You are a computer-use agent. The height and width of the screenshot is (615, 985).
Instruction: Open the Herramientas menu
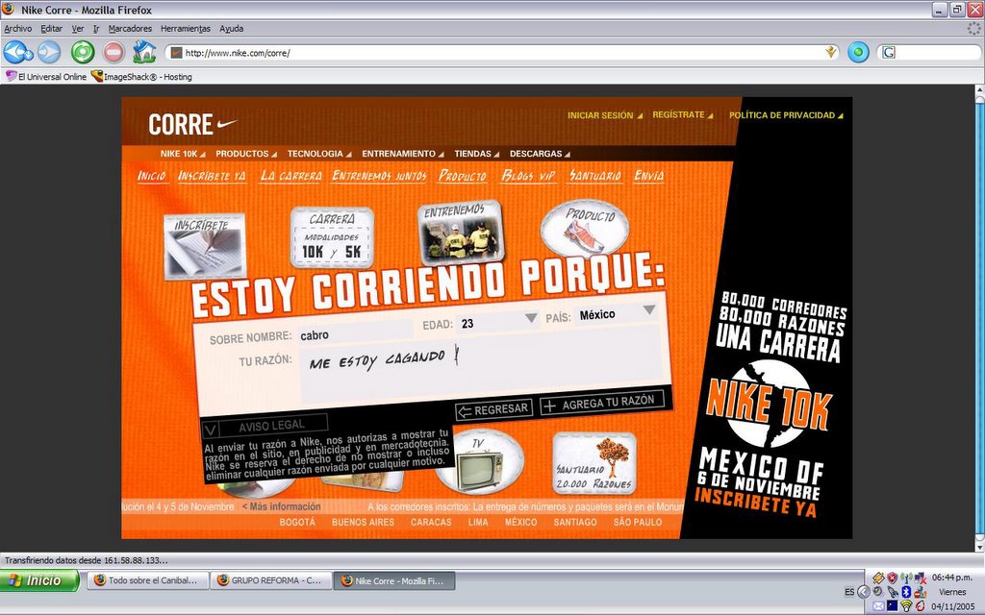click(x=186, y=28)
